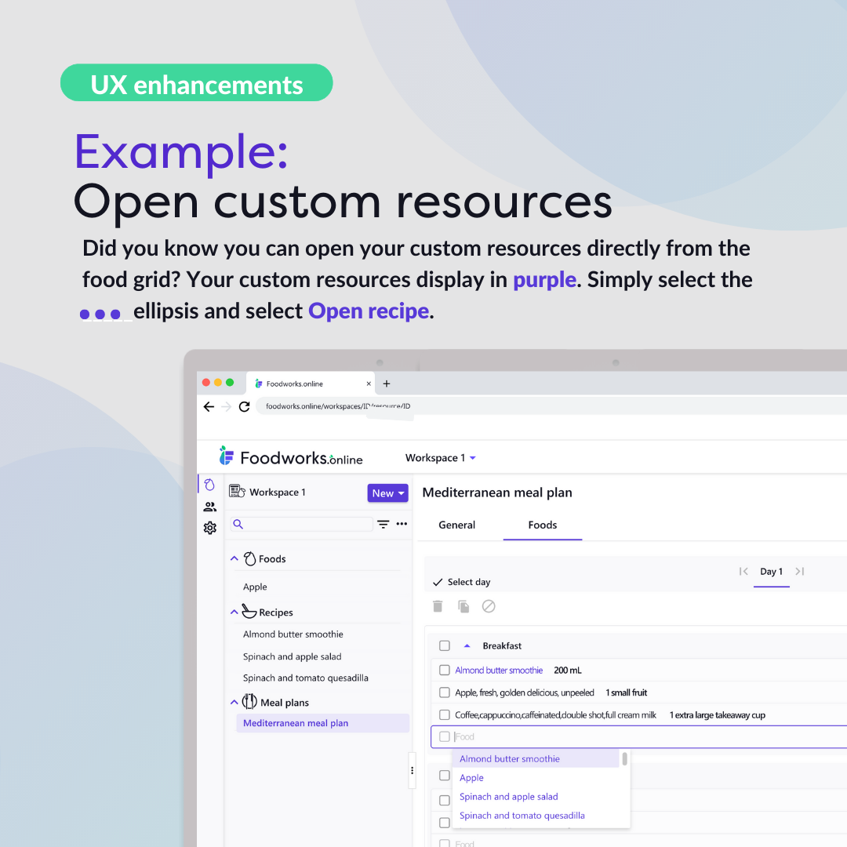847x847 pixels.
Task: Open the foods sidebar pear icon
Action: point(209,485)
